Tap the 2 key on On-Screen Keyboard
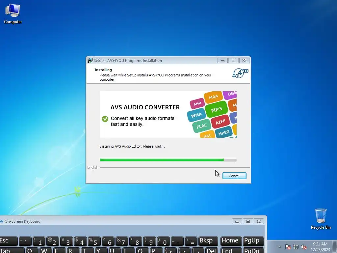This screenshot has width=337, height=253. [x=53, y=241]
